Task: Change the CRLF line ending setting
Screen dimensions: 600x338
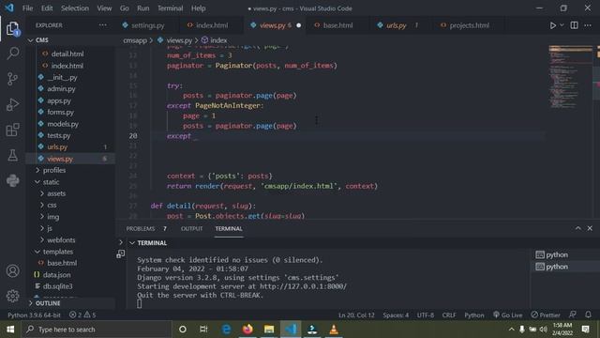Action: [449, 315]
